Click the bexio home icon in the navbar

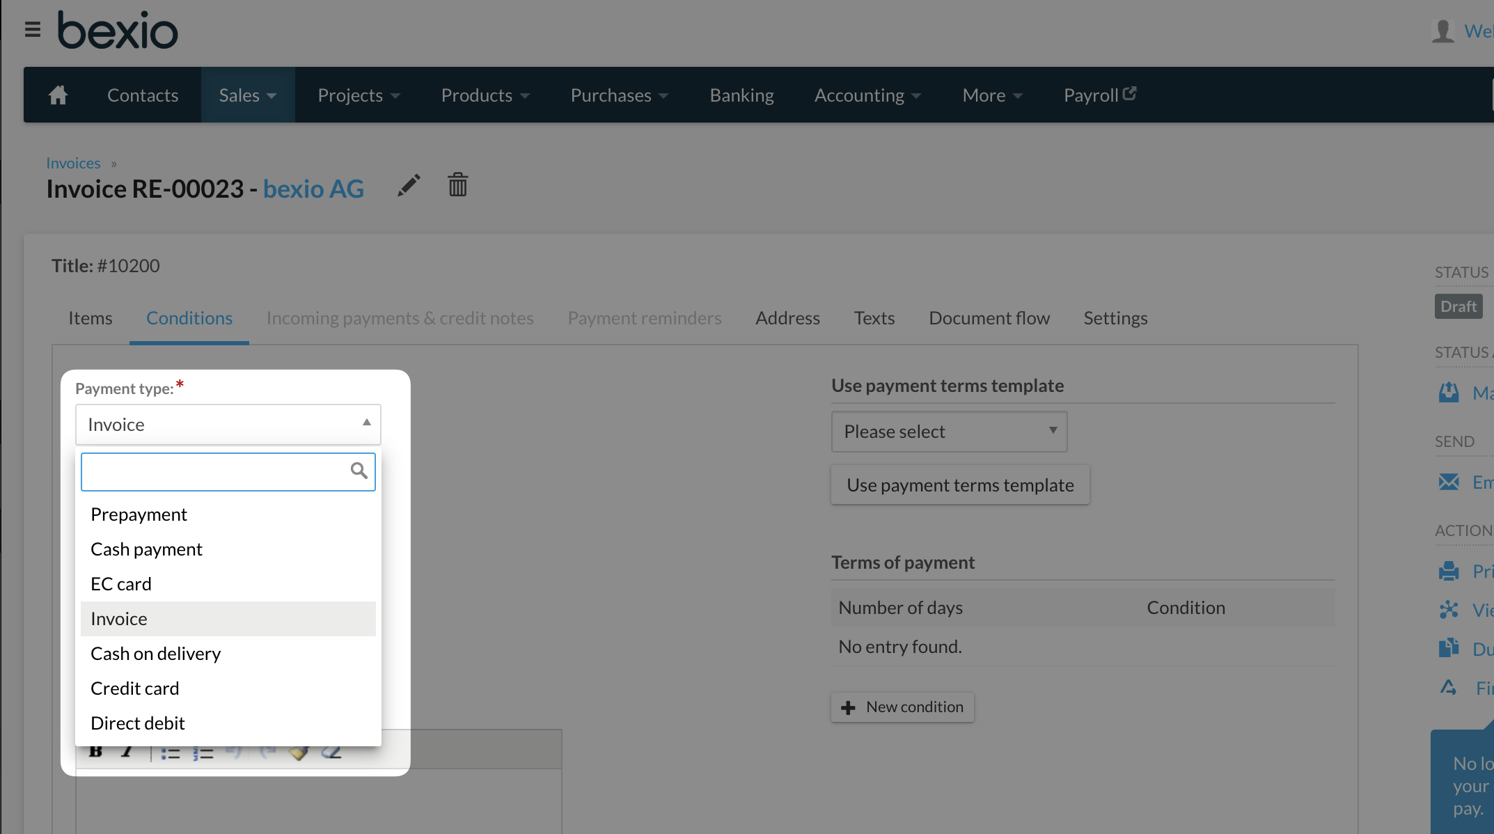(x=58, y=95)
